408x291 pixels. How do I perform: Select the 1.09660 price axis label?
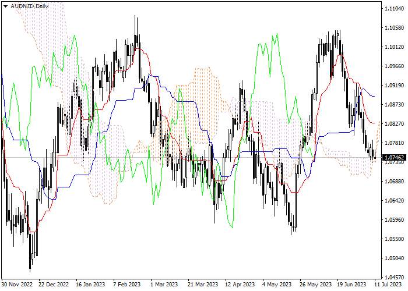point(395,66)
